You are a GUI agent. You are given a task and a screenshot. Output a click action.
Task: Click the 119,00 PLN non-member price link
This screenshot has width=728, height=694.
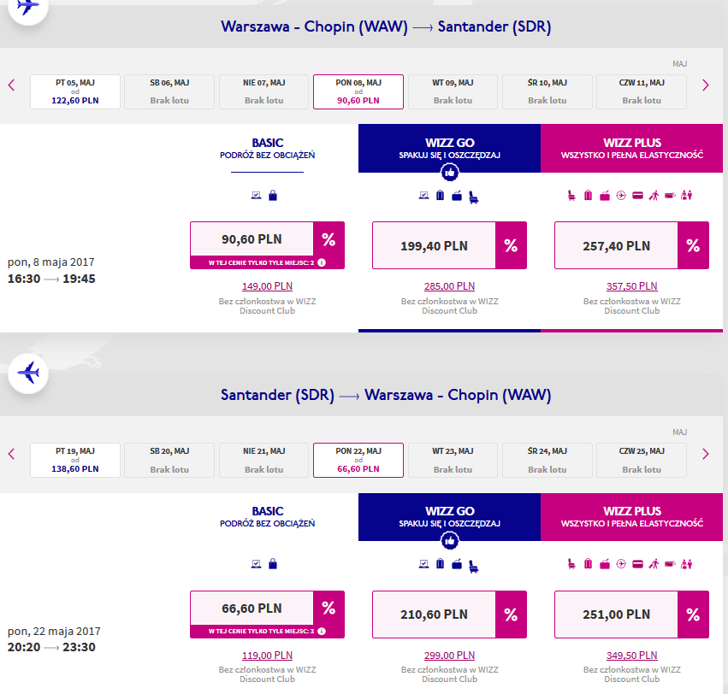pyautogui.click(x=268, y=655)
